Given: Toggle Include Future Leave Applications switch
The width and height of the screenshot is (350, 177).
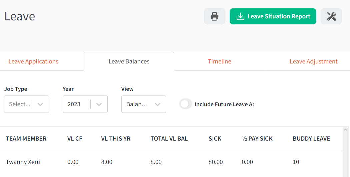Looking at the screenshot, I should 186,104.
